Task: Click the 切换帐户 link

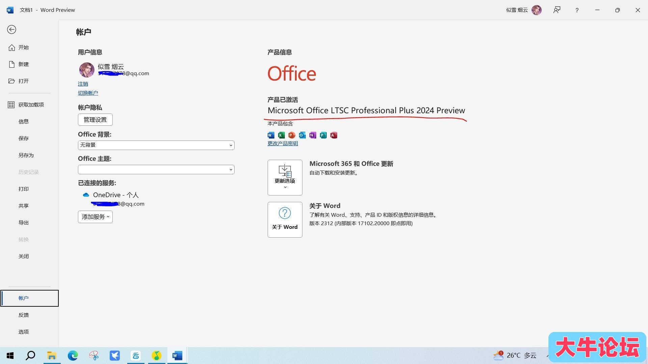Action: point(88,93)
